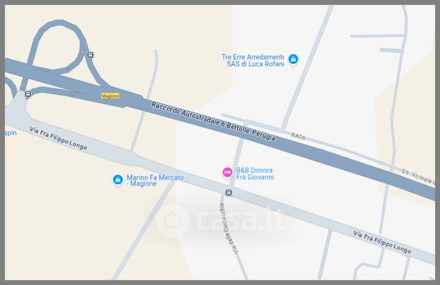Click the casa.it watermark text
Screen dimensions: 440x285
[240, 221]
